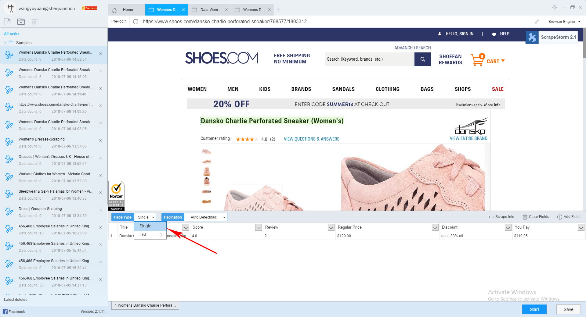The image size is (586, 317).
Task: Click the new task icon in sidebar toolbar
Action: click(7, 22)
